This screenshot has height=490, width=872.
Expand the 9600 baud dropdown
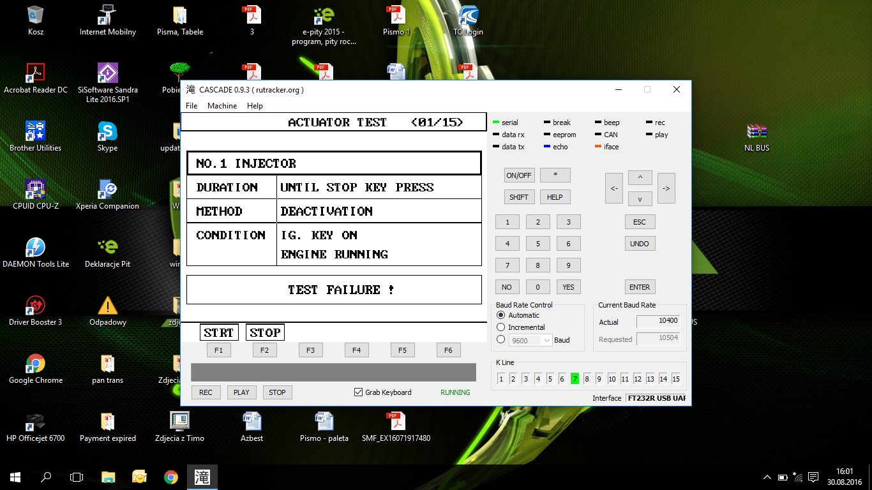coord(546,341)
